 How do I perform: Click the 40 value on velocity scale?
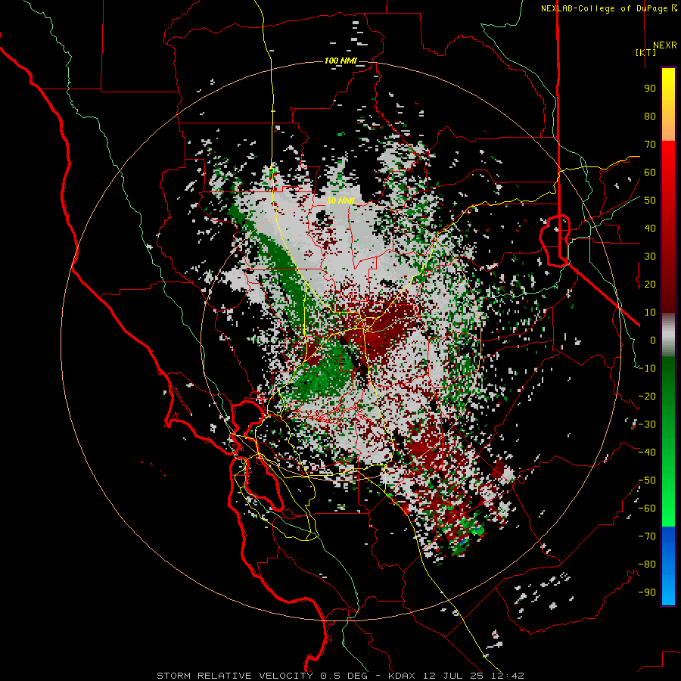pos(650,229)
